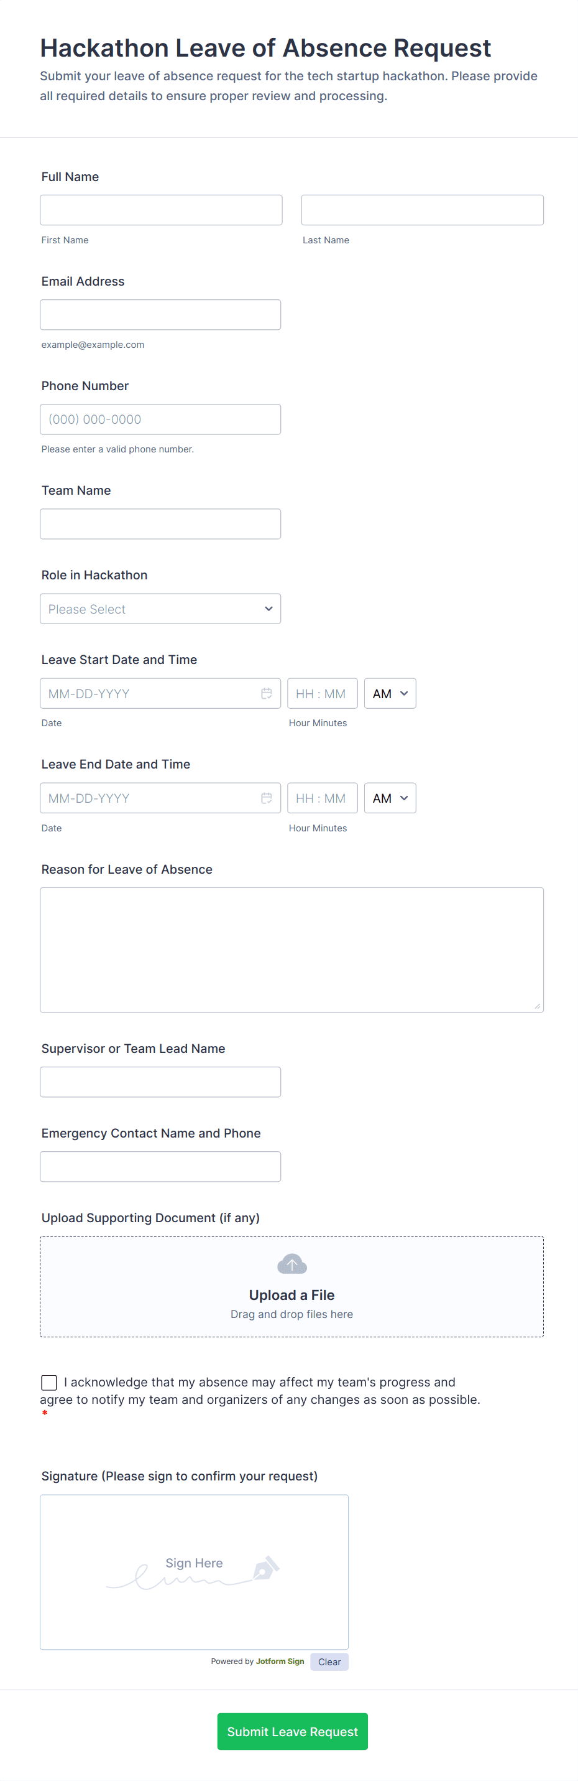The image size is (578, 1781).
Task: Click the pen icon in signature box
Action: pyautogui.click(x=266, y=1568)
